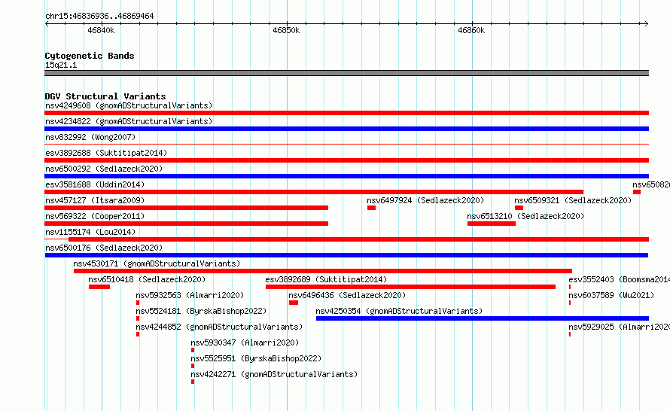Click the nsv1155174 (Lou2014) label

[90, 232]
